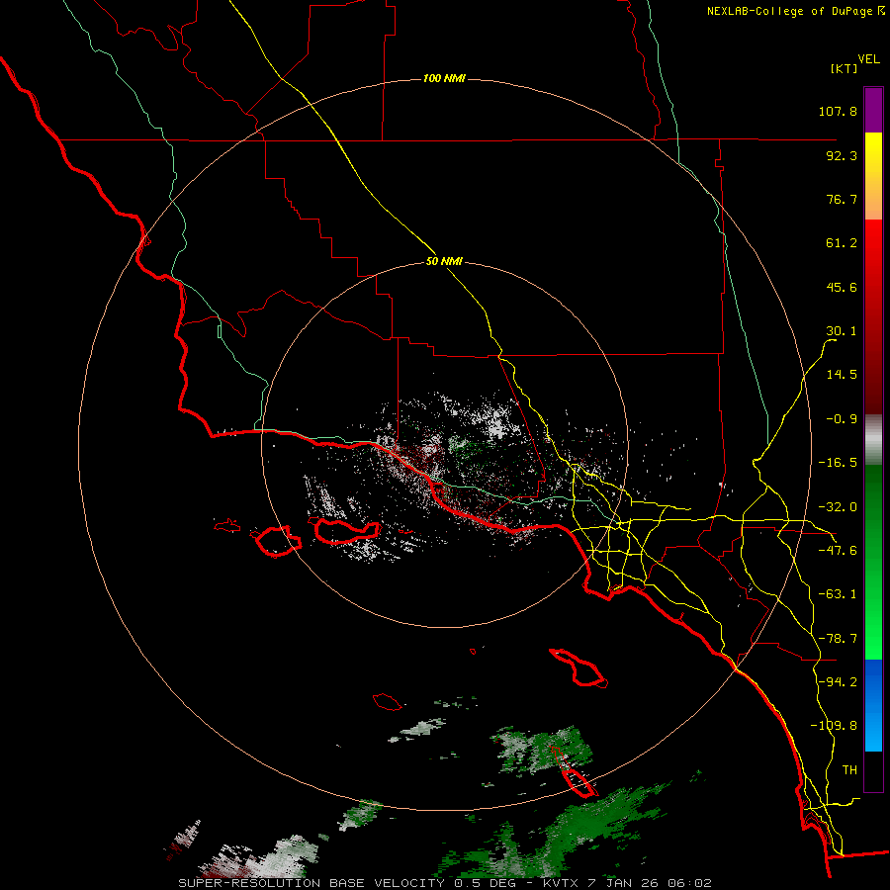Click the NEXLAB-College of DuPage credit text
Viewport: 890px width, 890px height.
click(796, 11)
